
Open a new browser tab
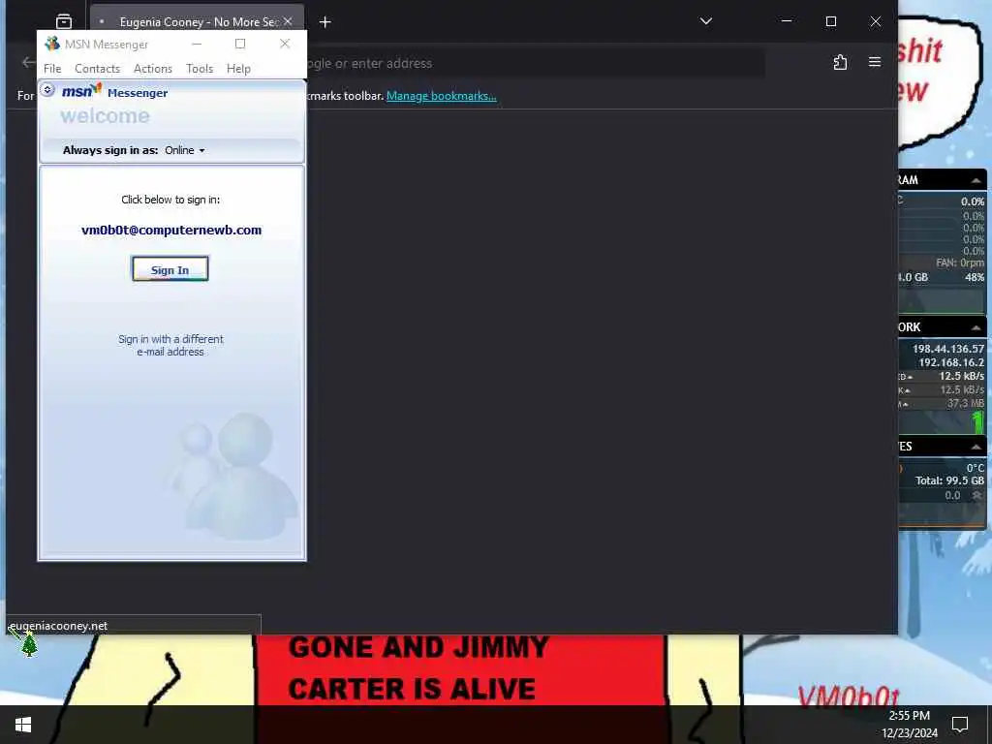click(x=325, y=22)
